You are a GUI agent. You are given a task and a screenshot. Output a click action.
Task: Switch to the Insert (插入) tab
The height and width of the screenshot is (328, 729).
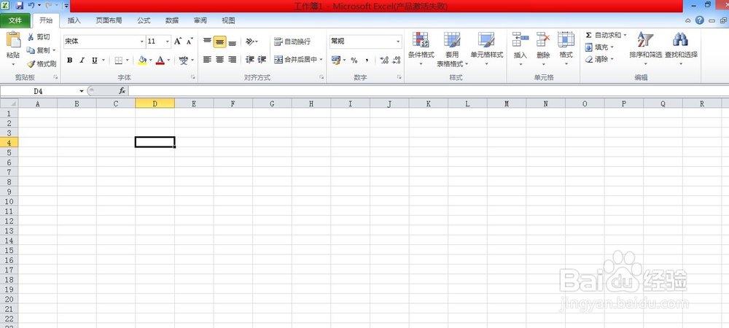point(74,20)
